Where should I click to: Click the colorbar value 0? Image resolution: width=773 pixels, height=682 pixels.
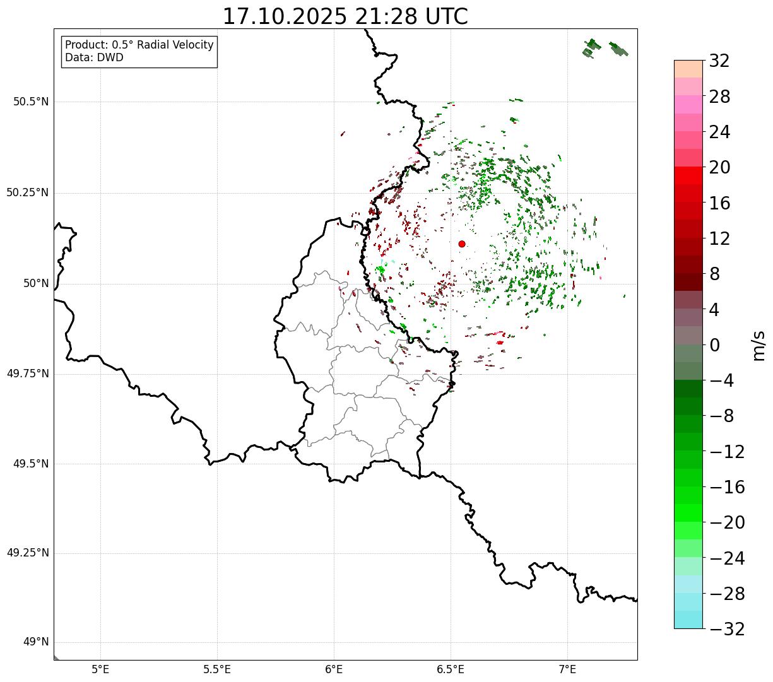(x=715, y=345)
